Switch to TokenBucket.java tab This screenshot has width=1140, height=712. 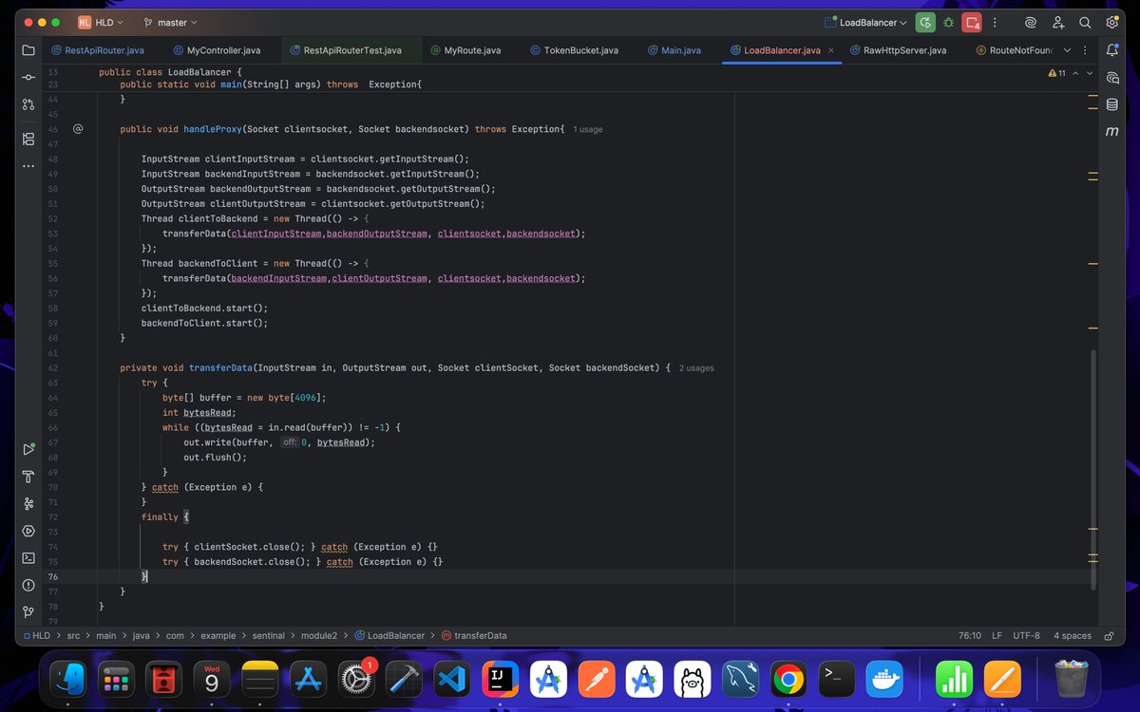pos(575,50)
